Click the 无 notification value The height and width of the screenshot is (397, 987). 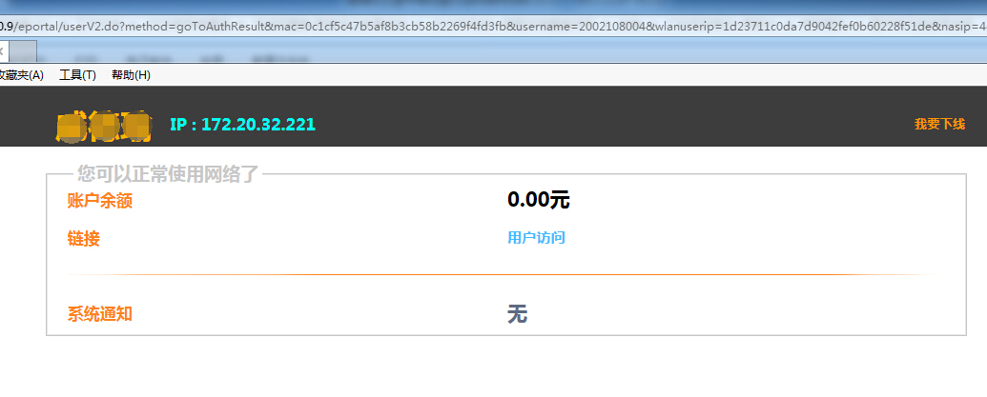click(517, 314)
